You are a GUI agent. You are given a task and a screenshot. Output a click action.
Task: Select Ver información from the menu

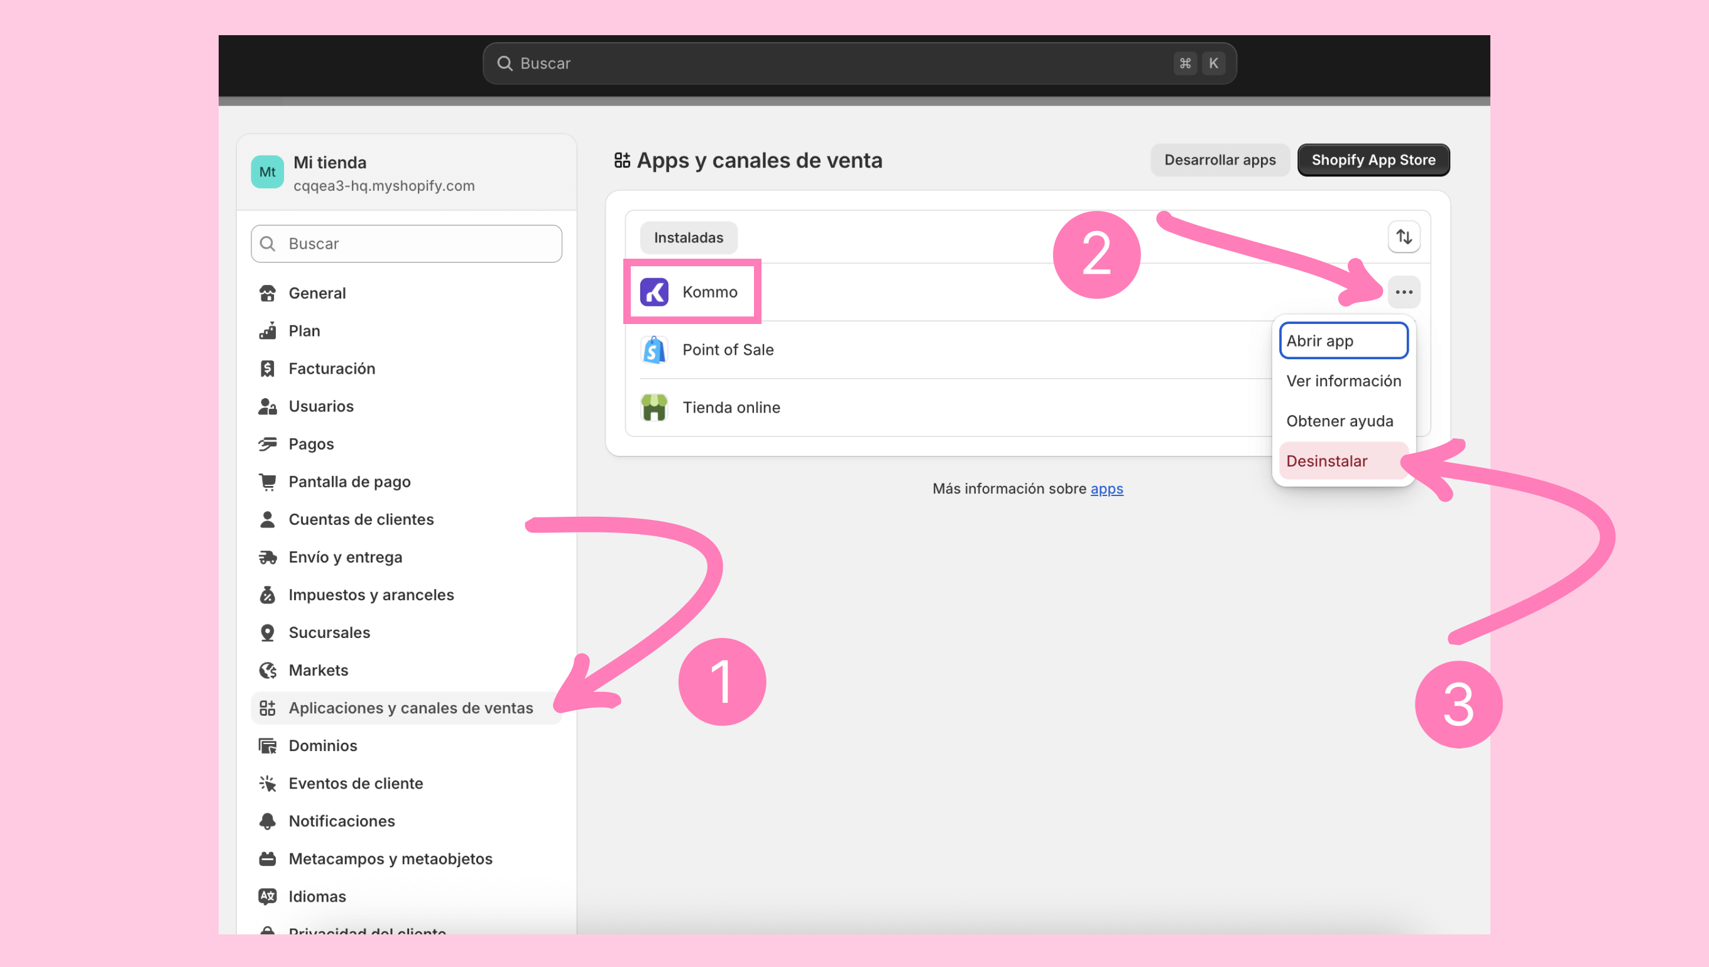coord(1343,381)
